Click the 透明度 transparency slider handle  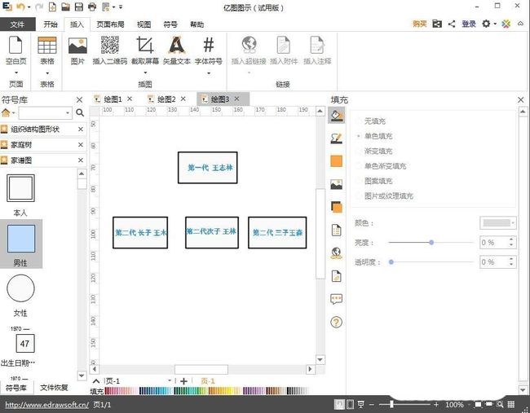[x=391, y=262]
